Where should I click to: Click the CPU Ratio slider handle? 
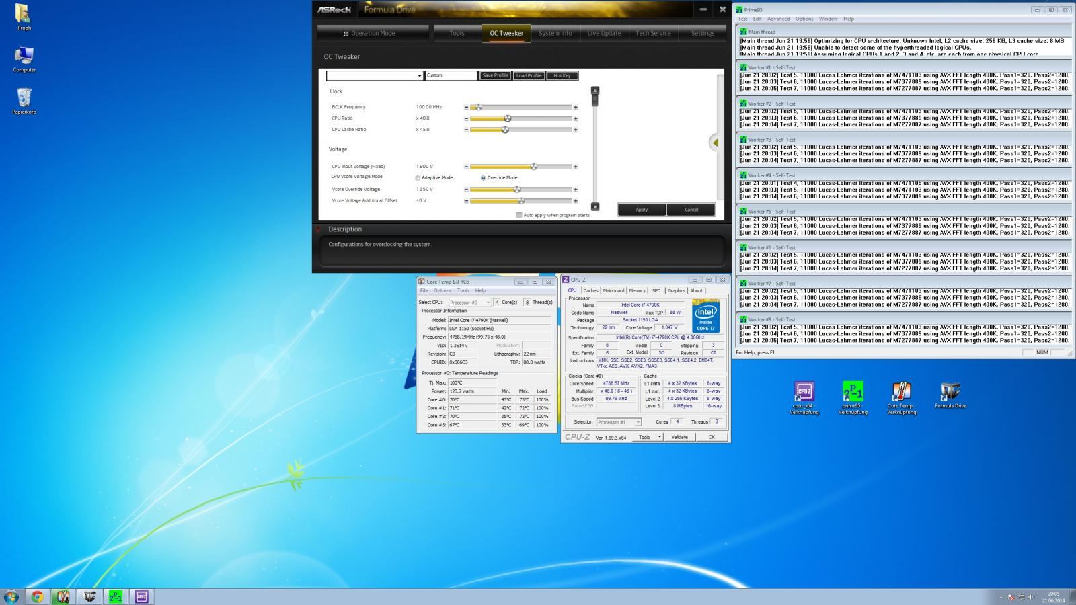[508, 118]
